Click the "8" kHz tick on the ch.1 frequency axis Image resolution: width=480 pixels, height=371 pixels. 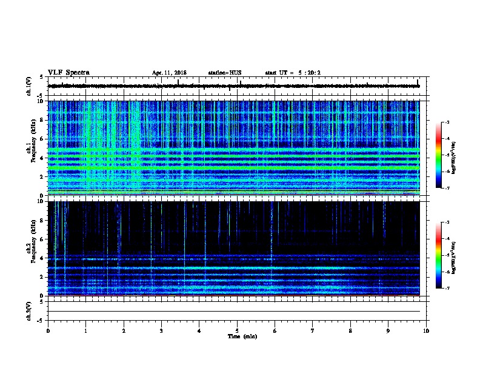42,120
